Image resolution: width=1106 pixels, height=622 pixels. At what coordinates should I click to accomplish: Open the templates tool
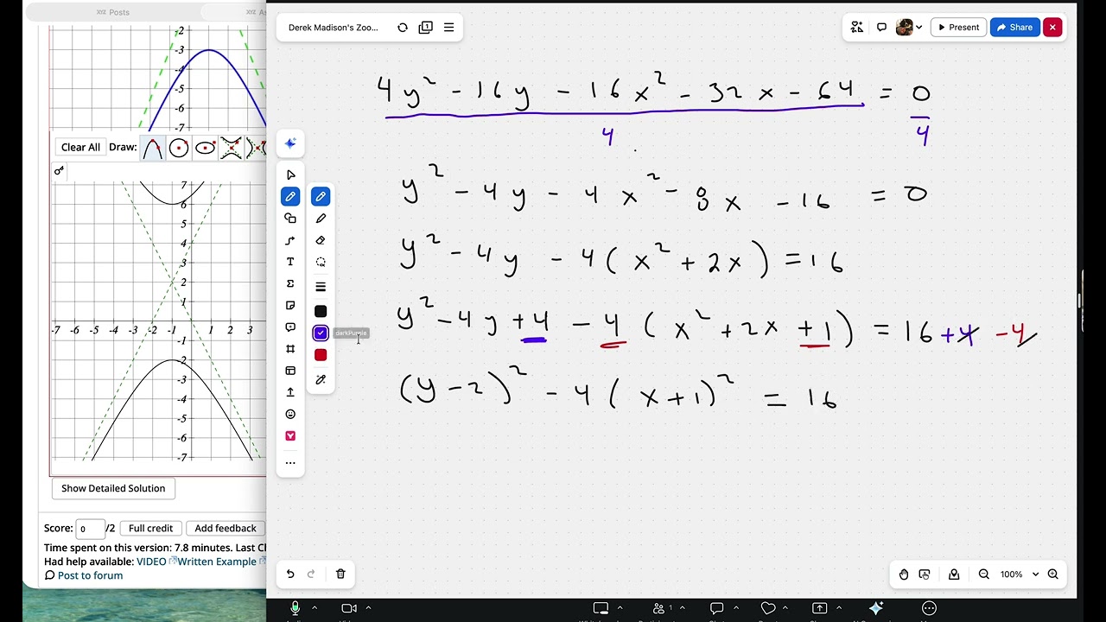[x=290, y=371]
